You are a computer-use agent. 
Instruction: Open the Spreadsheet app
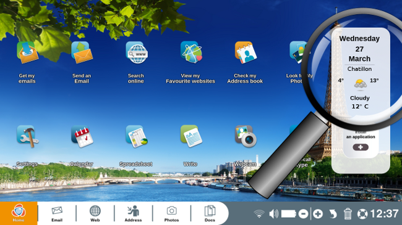pyautogui.click(x=137, y=136)
